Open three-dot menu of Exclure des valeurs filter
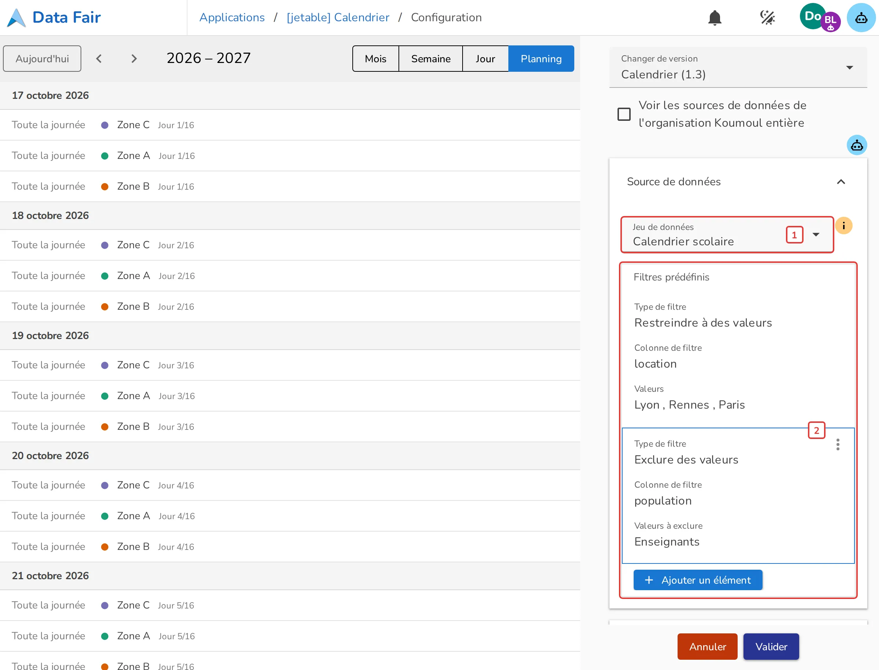 (838, 444)
